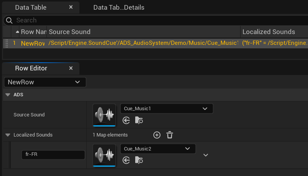Screen dimensions: 308x176
Task: Click the Source Sound Cue_Music1 thumbnail
Action: click(104, 115)
